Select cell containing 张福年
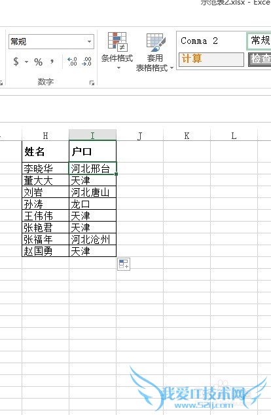 click(x=45, y=239)
